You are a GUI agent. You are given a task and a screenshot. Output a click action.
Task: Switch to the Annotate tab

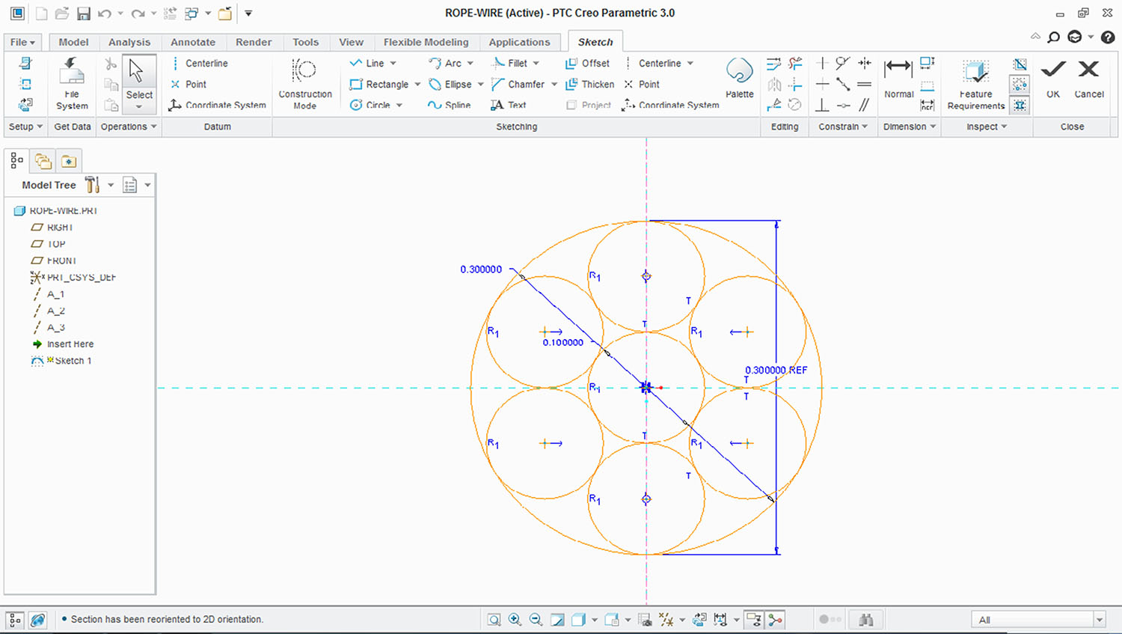pyautogui.click(x=193, y=42)
